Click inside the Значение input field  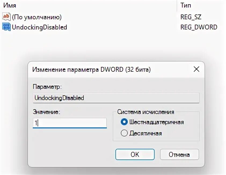click(70, 123)
